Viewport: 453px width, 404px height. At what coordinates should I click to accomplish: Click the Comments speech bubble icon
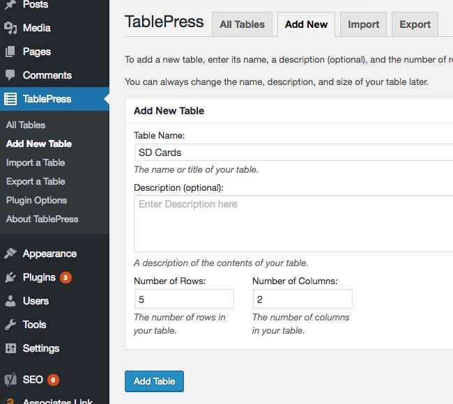10,75
